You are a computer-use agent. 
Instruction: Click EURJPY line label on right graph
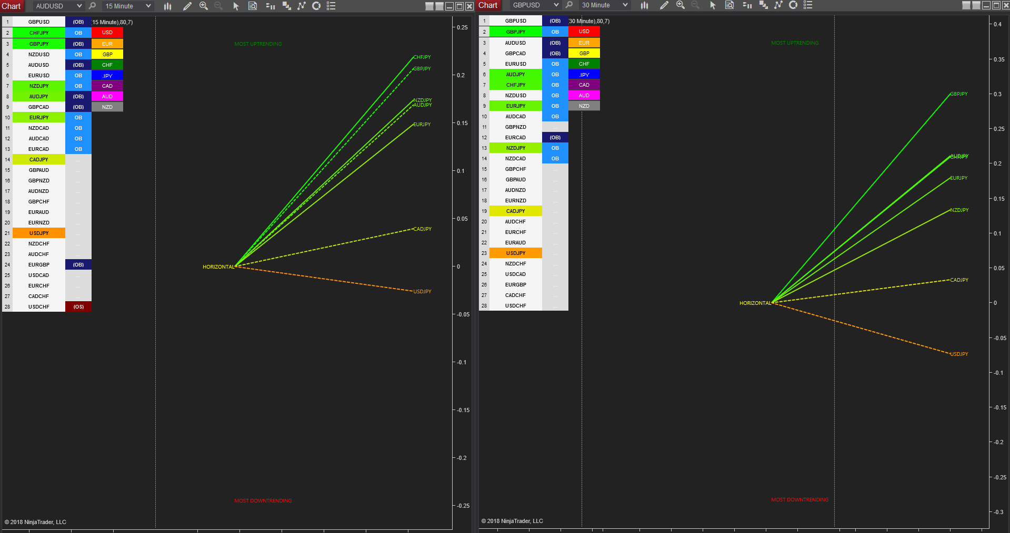coord(959,178)
